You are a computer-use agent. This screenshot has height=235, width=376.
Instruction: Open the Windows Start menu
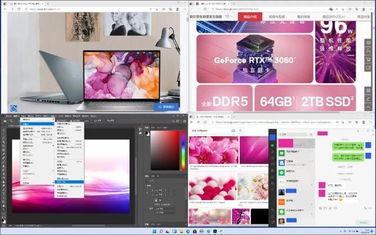pyautogui.click(x=154, y=231)
